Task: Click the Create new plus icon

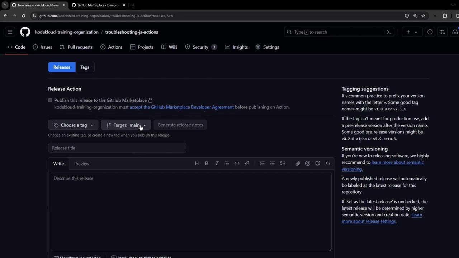Action: click(408, 32)
